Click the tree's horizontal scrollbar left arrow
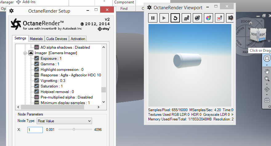Screen dimensions: 271x146 pos(18,107)
